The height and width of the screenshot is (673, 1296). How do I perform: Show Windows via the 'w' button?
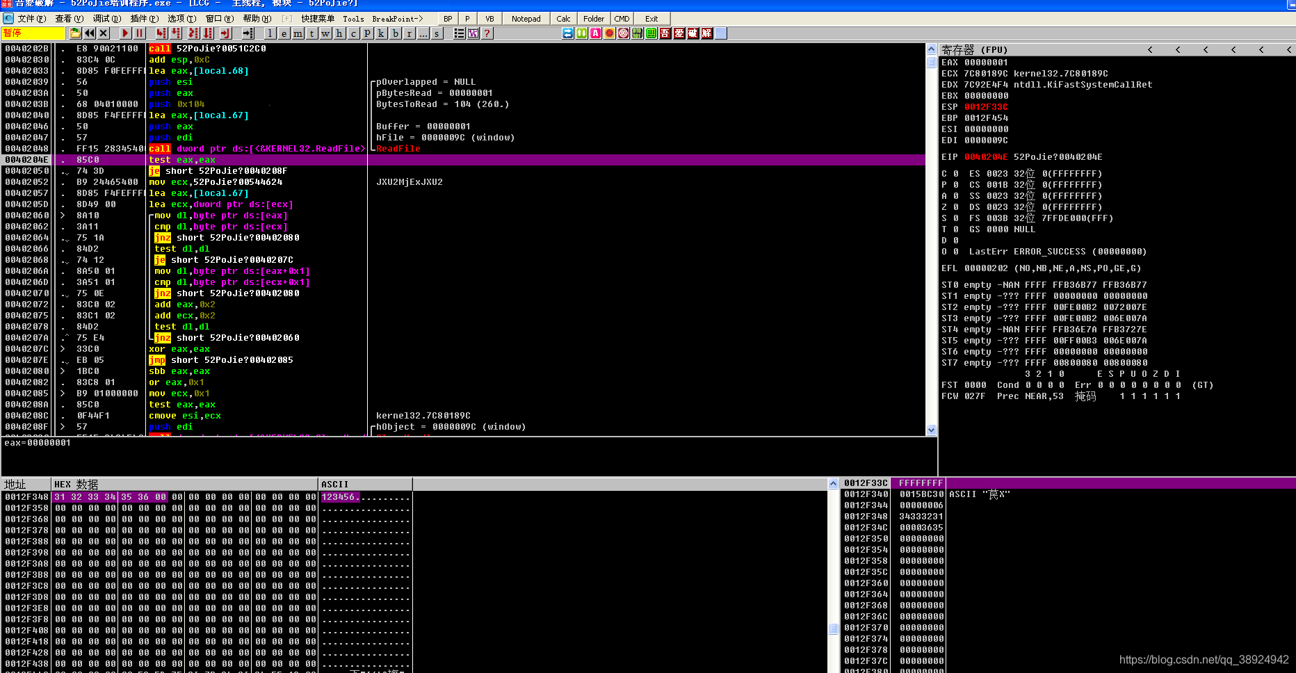coord(326,33)
